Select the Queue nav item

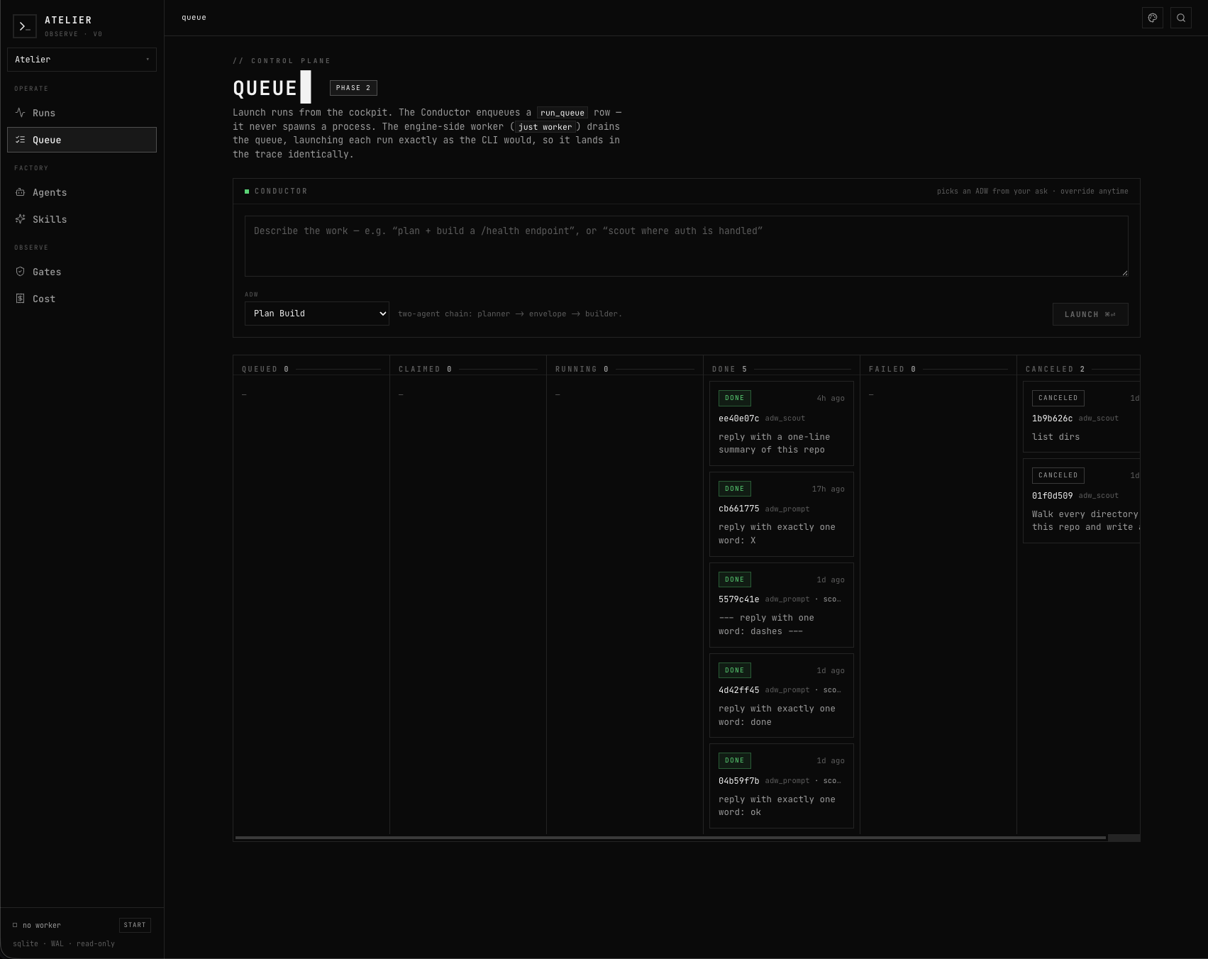point(82,140)
